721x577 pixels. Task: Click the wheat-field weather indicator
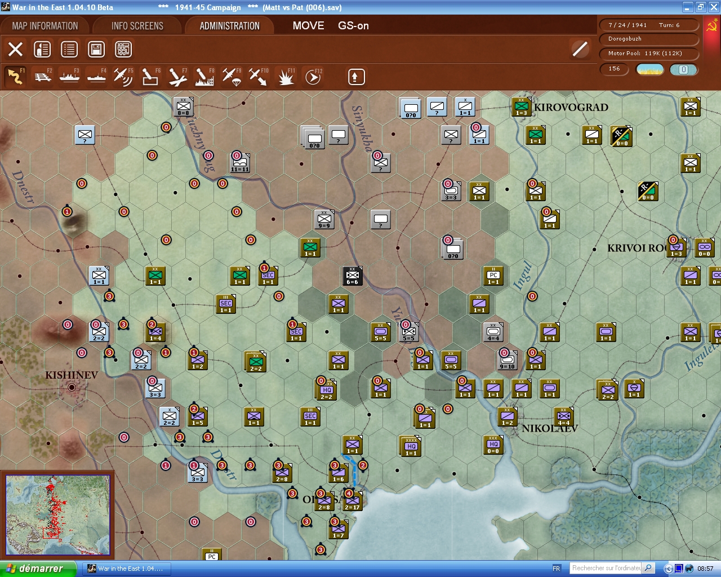[x=650, y=69]
